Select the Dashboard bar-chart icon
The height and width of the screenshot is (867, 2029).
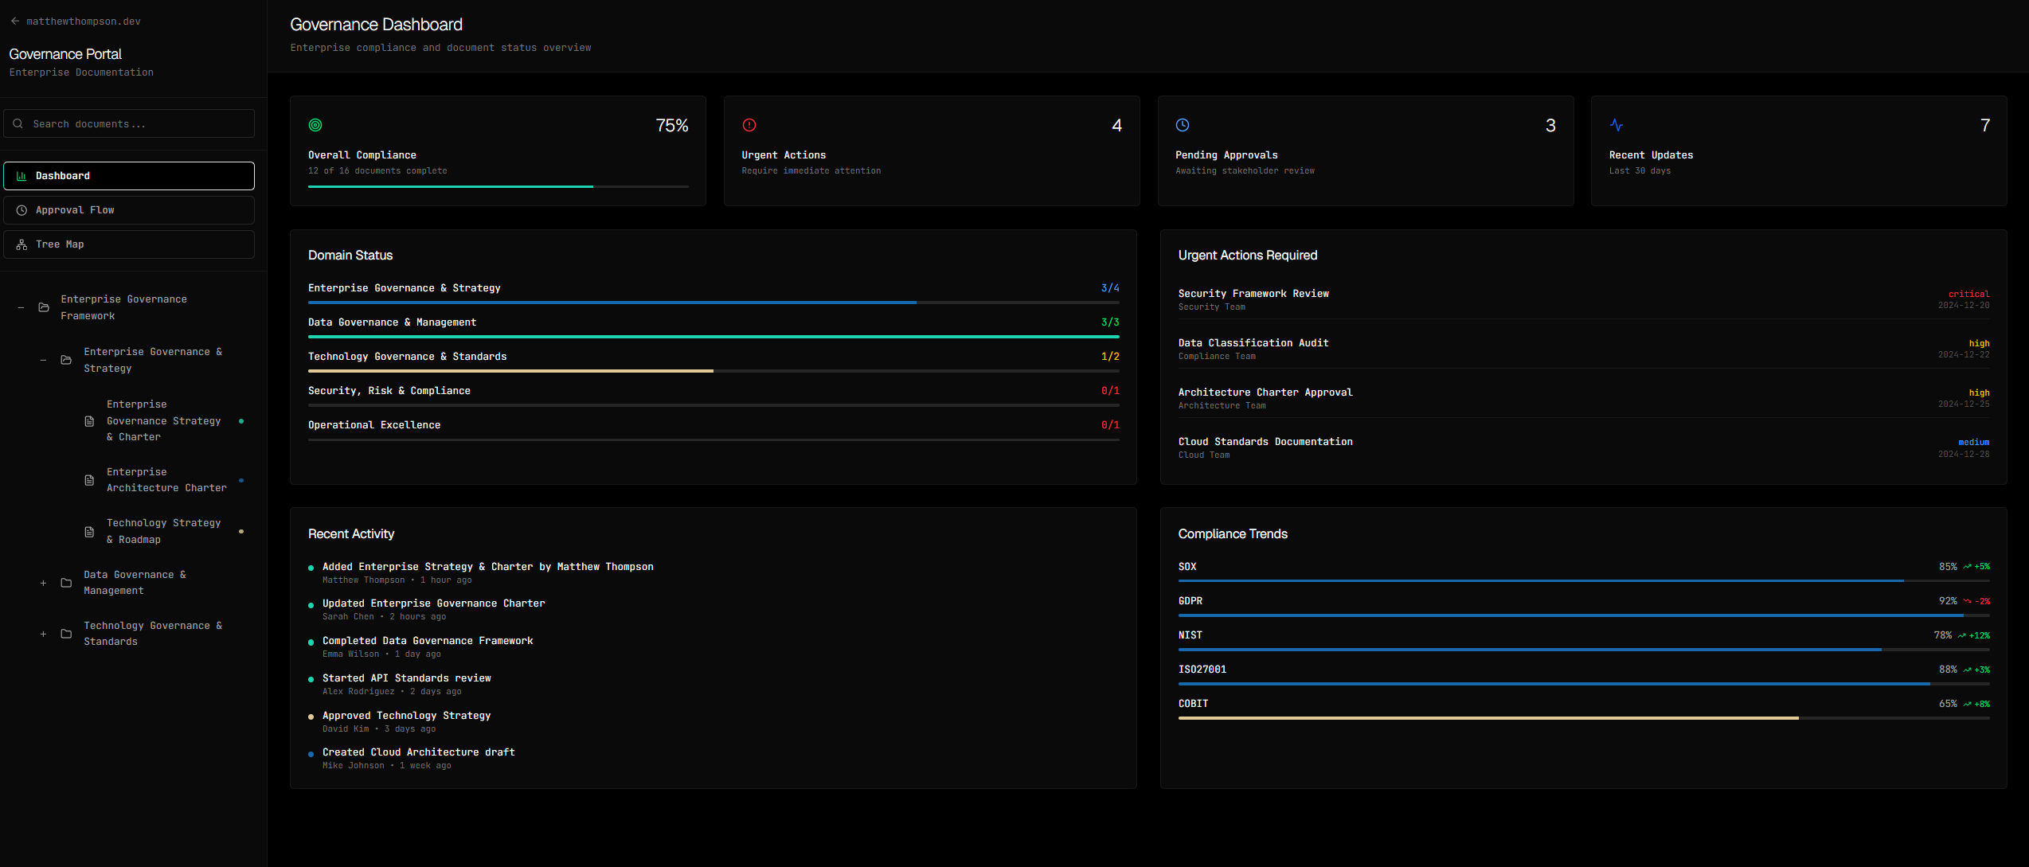point(22,175)
